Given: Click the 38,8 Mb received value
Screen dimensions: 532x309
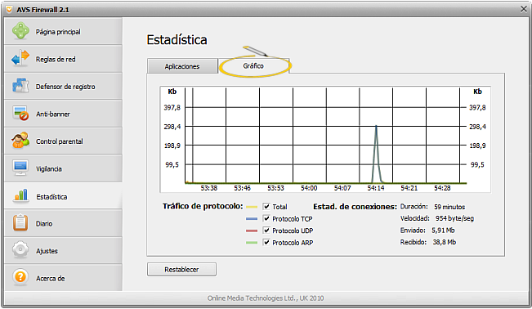Looking at the screenshot, I should [x=444, y=242].
